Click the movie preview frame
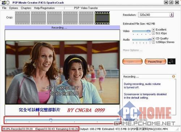This screenshot has height=132, width=181. pos(62,72)
